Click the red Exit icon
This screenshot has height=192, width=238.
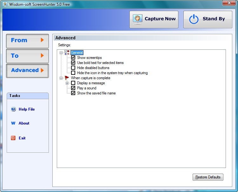pyautogui.click(x=13, y=138)
